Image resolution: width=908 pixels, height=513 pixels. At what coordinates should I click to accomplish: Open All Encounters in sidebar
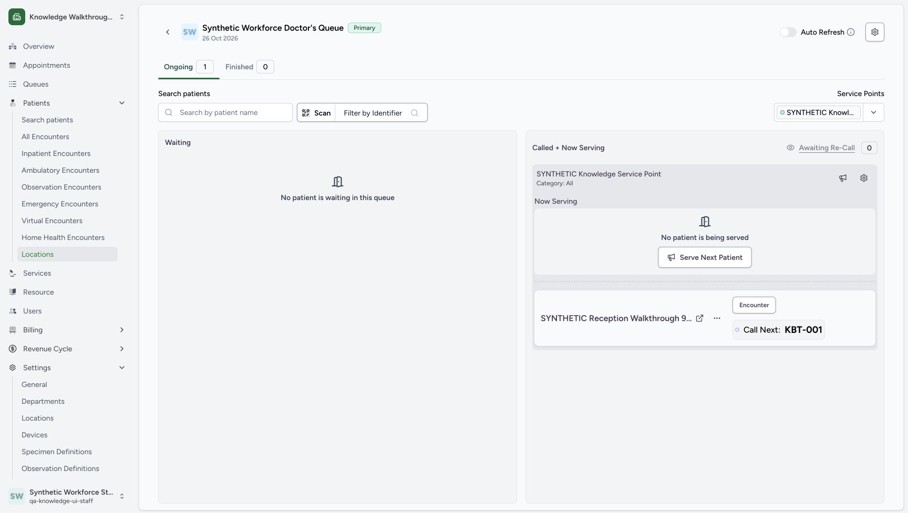click(x=67, y=137)
